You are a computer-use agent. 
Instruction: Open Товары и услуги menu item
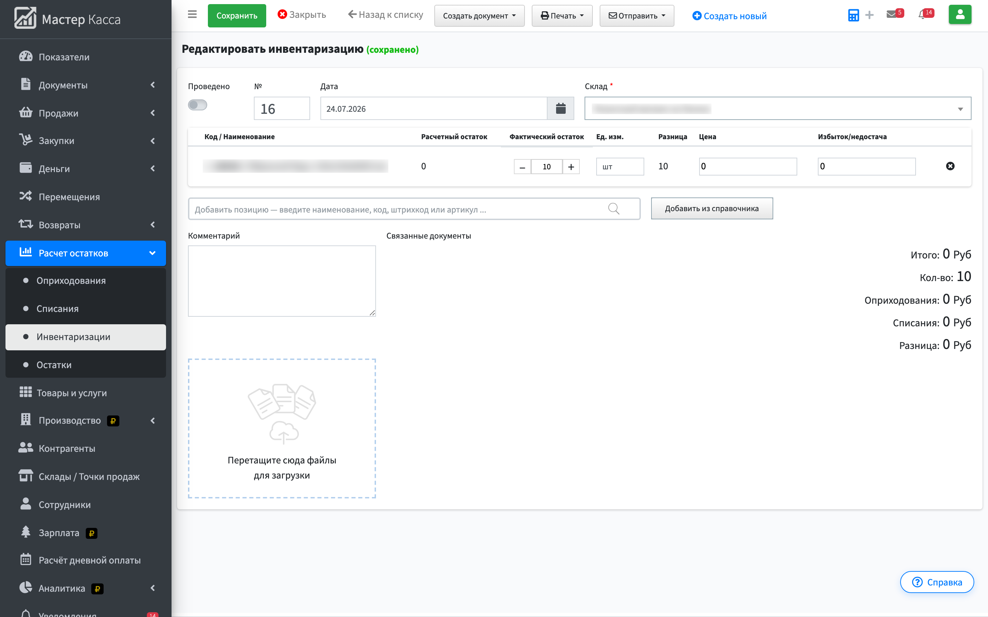[x=86, y=392]
